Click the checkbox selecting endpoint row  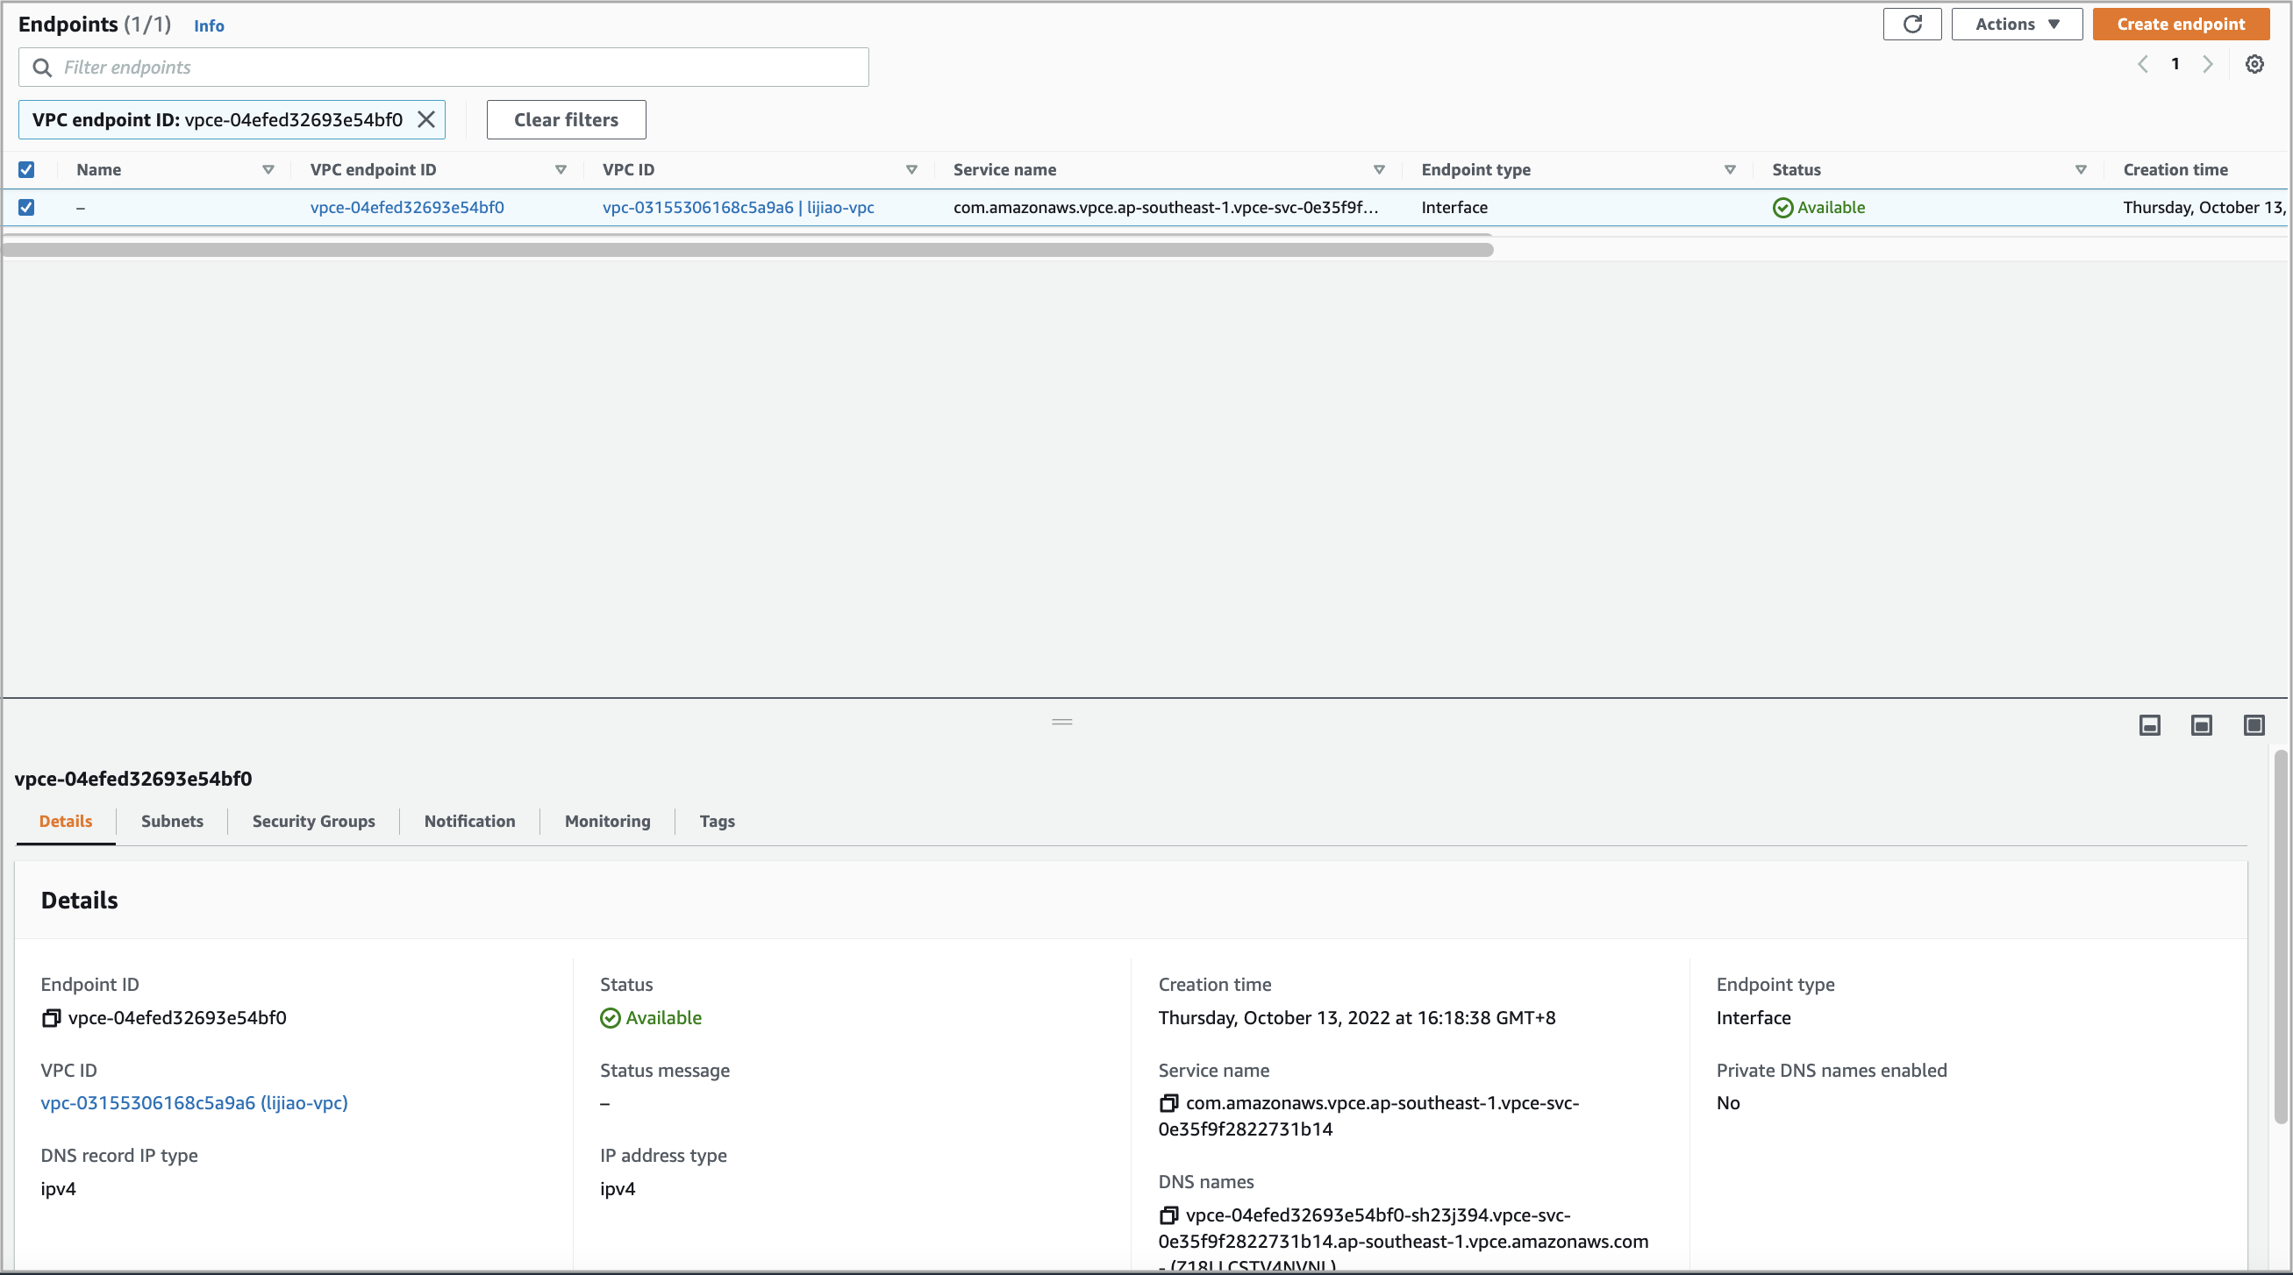(x=26, y=206)
